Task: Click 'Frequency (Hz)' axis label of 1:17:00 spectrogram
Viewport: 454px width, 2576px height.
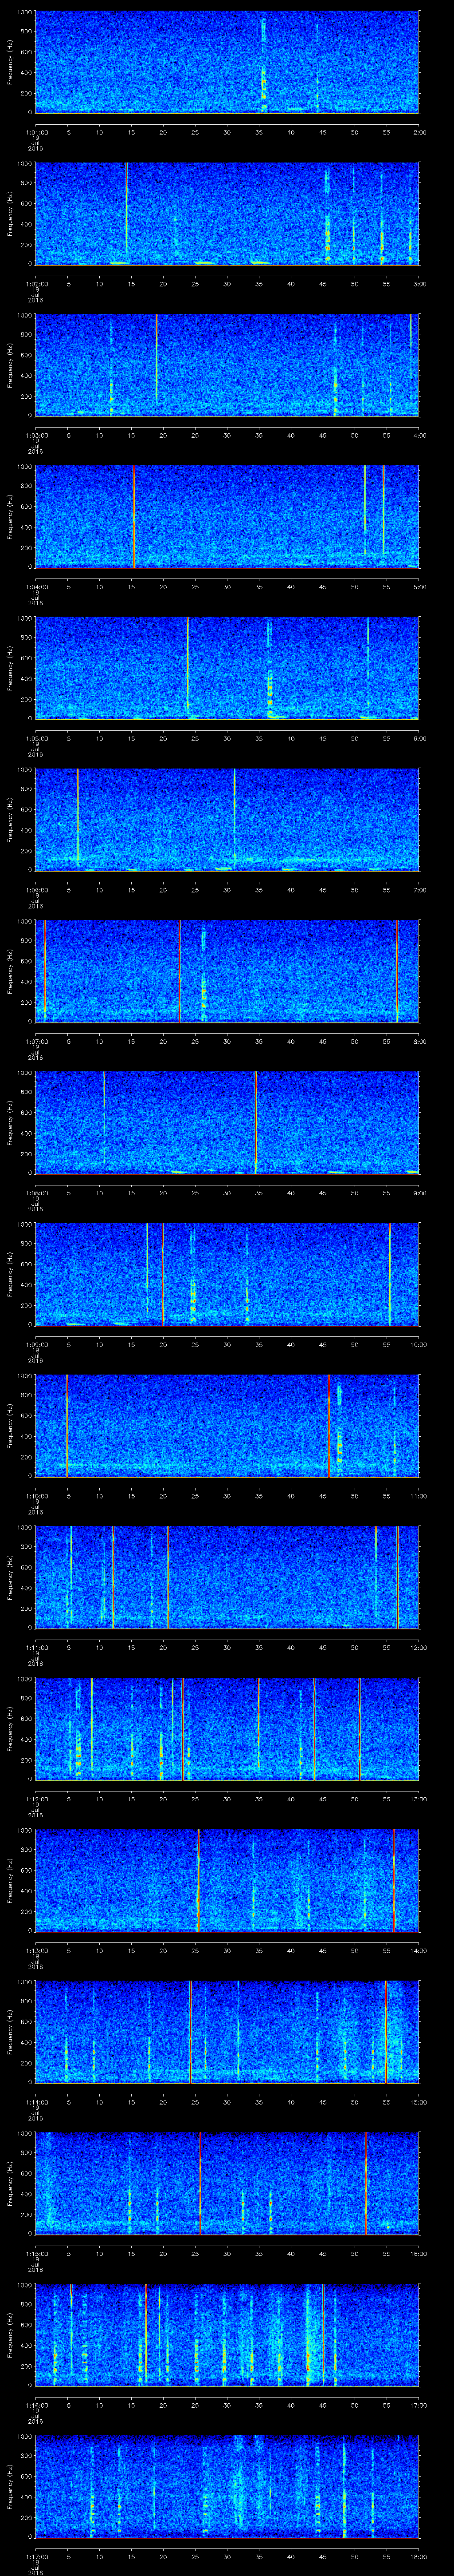Action: [10, 2486]
